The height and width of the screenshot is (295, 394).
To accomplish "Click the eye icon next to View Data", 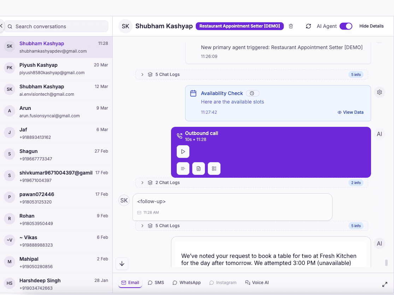I will coord(339,112).
